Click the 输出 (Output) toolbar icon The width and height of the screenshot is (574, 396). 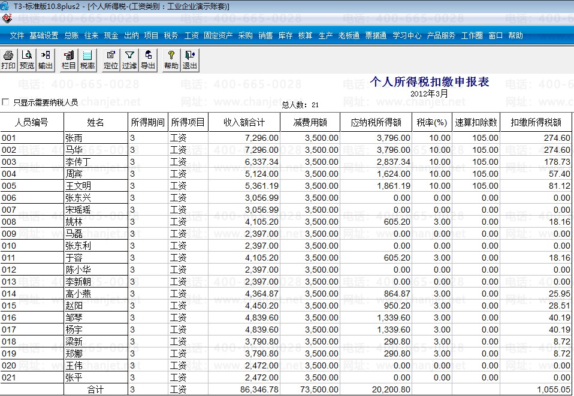(46, 60)
